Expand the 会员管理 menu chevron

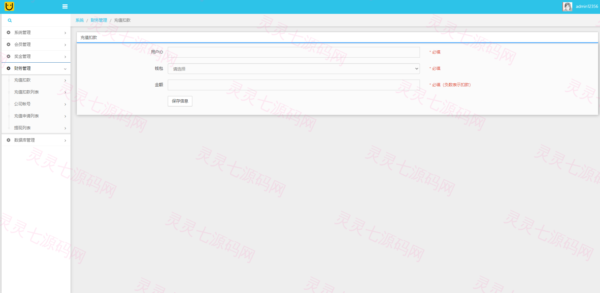[65, 45]
